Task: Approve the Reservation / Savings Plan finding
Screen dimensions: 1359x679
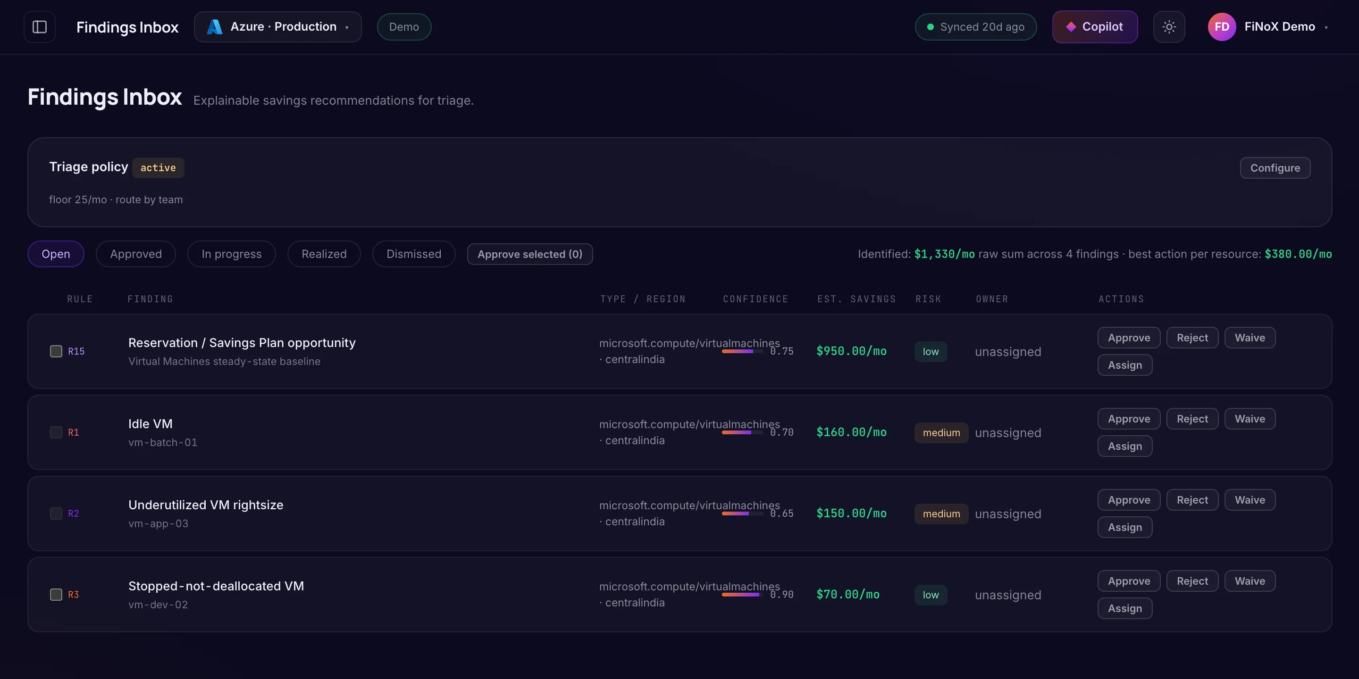Action: click(1129, 338)
